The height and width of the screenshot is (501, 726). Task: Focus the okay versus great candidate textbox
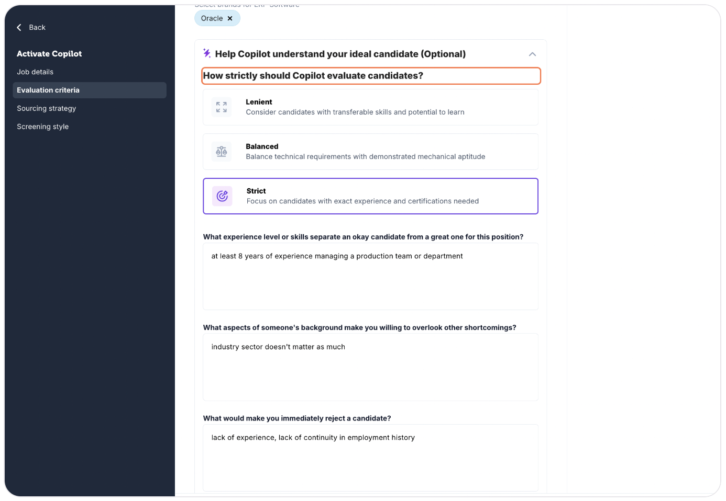(370, 277)
